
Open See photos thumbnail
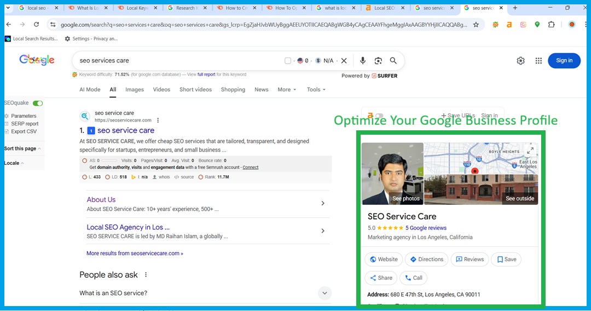point(392,174)
